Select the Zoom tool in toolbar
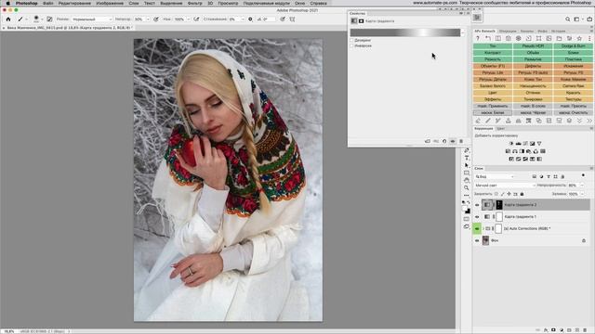Image resolution: width=595 pixels, height=334 pixels. pyautogui.click(x=467, y=187)
